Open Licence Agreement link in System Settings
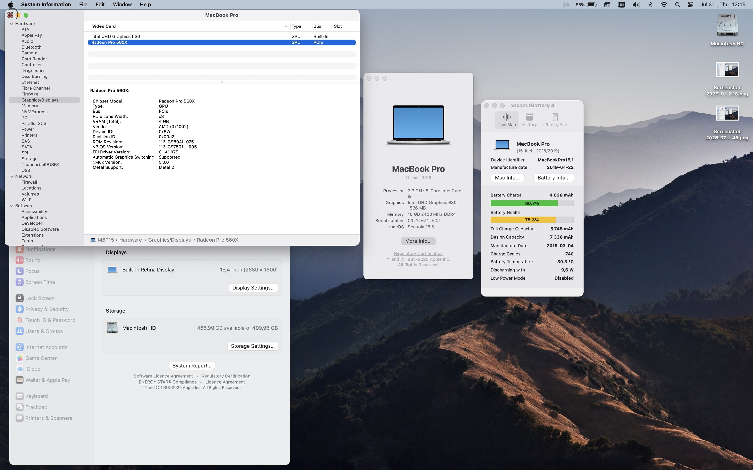 pyautogui.click(x=225, y=382)
